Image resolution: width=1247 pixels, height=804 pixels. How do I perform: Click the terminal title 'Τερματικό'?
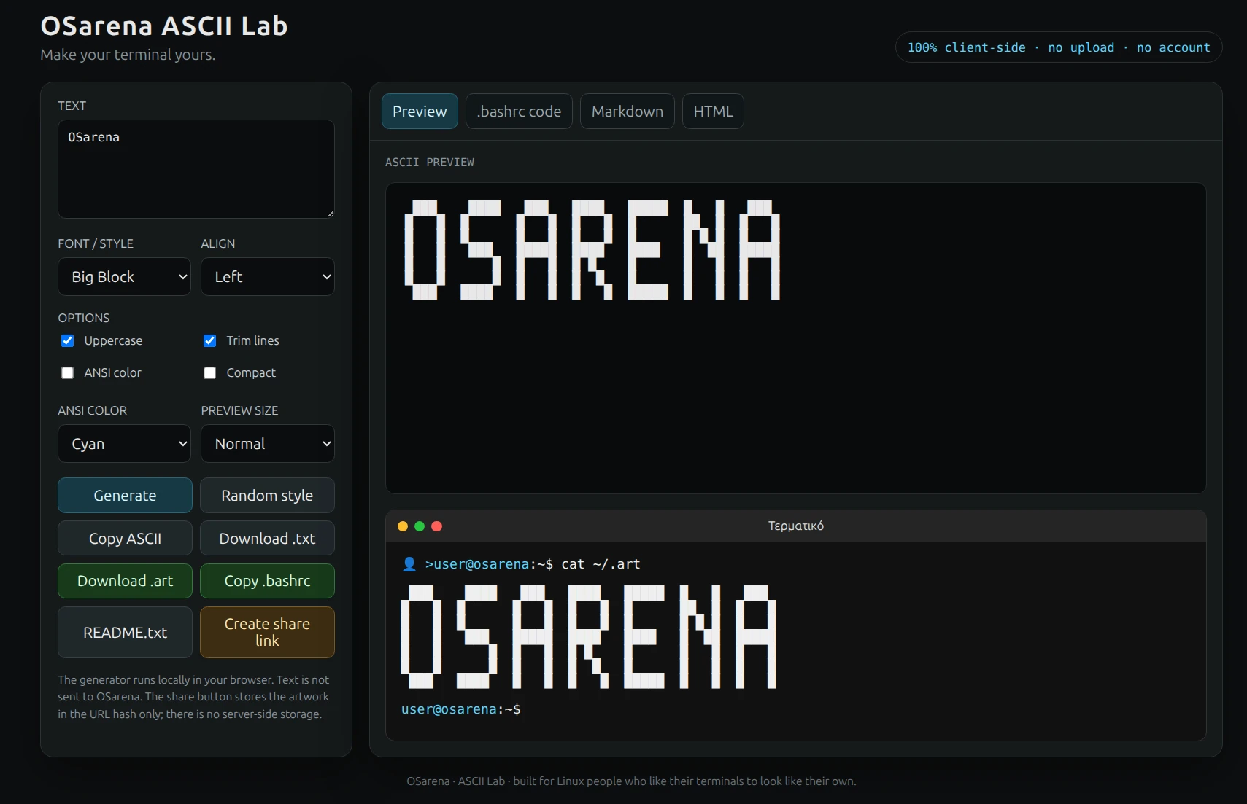click(796, 526)
